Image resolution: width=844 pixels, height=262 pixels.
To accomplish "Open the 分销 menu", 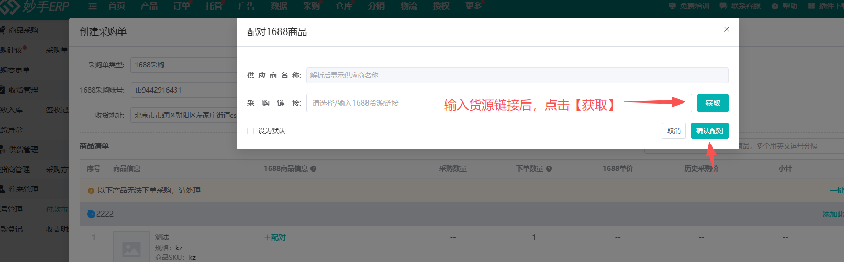I will (x=376, y=6).
